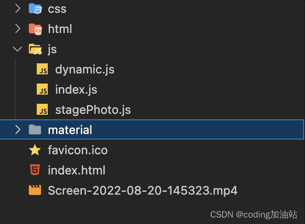The height and width of the screenshot is (224, 305).
Task: Collapse the js folder chevron
Action: click(x=17, y=49)
